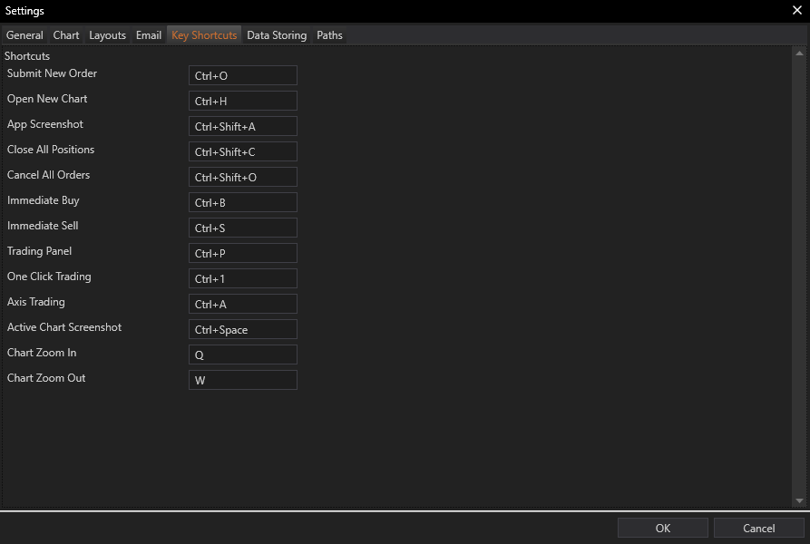This screenshot has width=810, height=544.
Task: Click the OK button
Action: click(662, 528)
